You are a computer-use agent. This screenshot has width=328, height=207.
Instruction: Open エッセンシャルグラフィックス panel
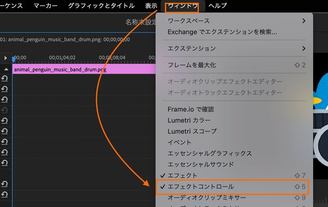[234, 154]
